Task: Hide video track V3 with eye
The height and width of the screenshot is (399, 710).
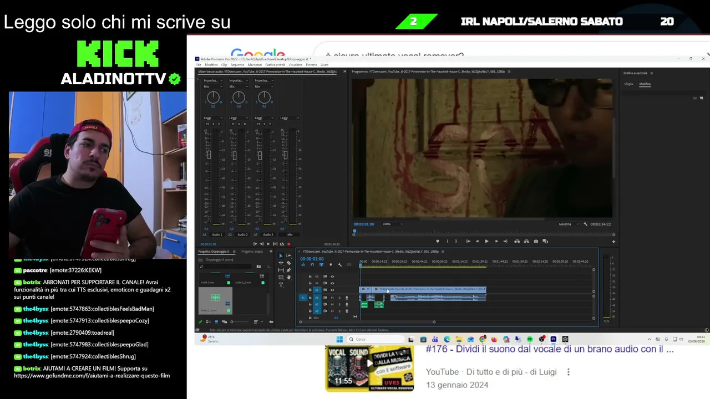Action: (332, 276)
